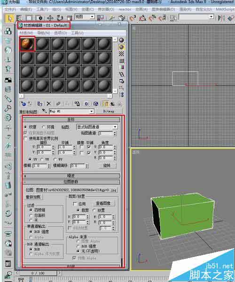Open the reactor main menu
This screenshot has width=235, height=282.
tap(125, 9)
